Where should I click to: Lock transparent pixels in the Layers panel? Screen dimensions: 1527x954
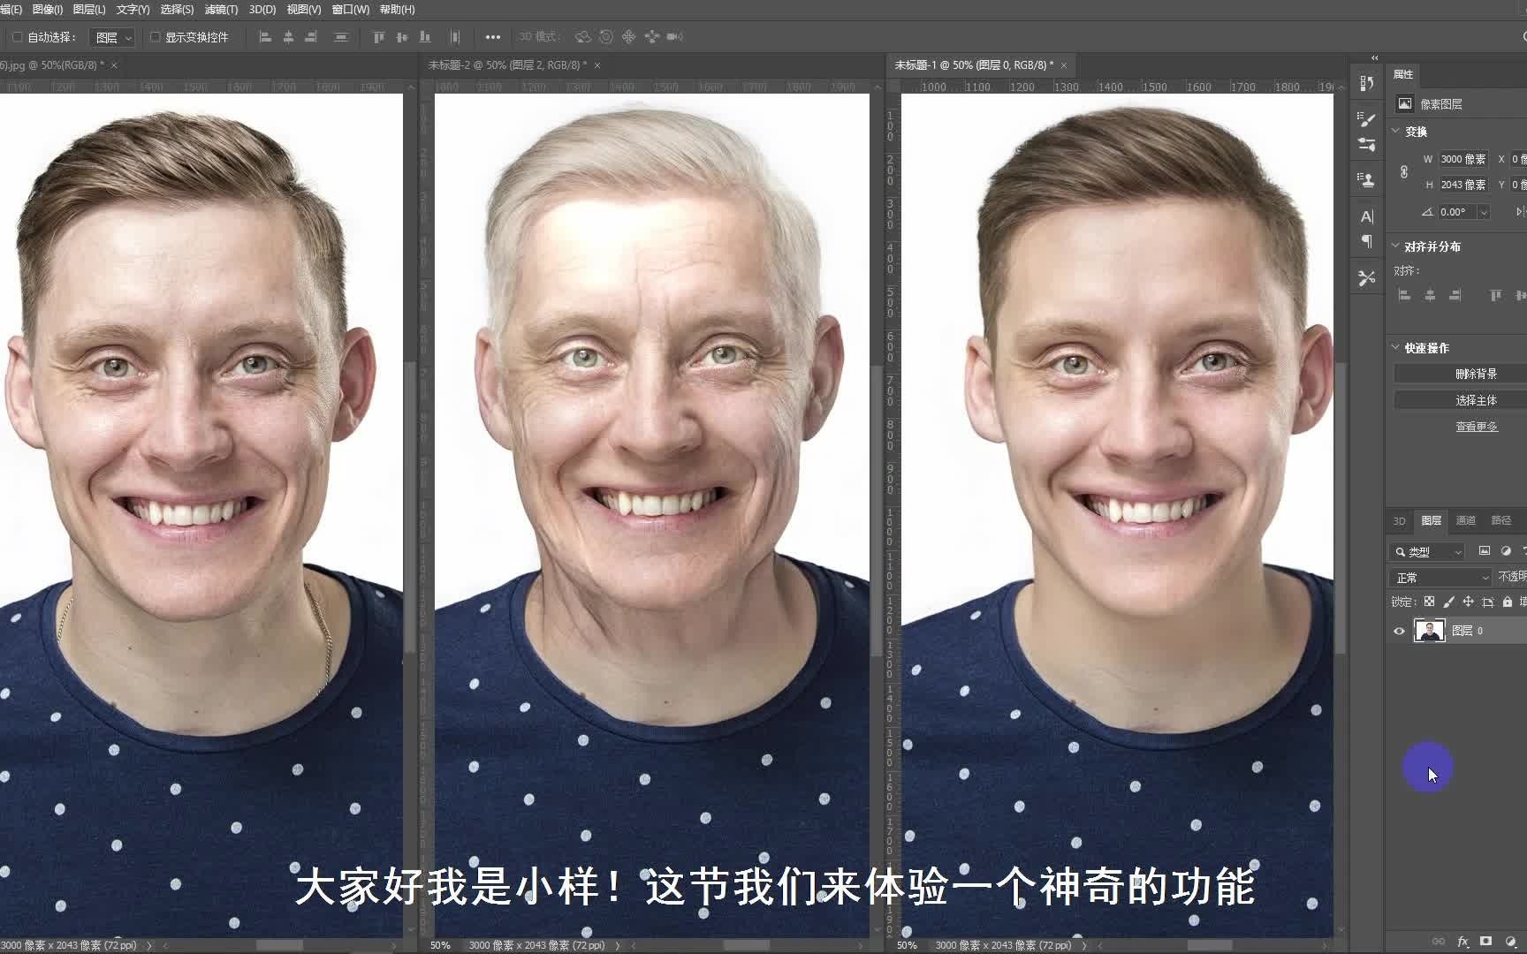pos(1429,602)
